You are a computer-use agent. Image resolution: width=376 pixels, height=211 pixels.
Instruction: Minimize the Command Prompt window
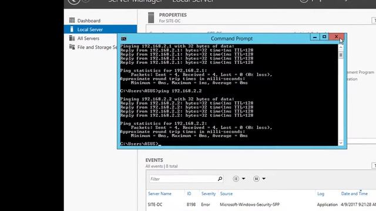click(x=315, y=37)
